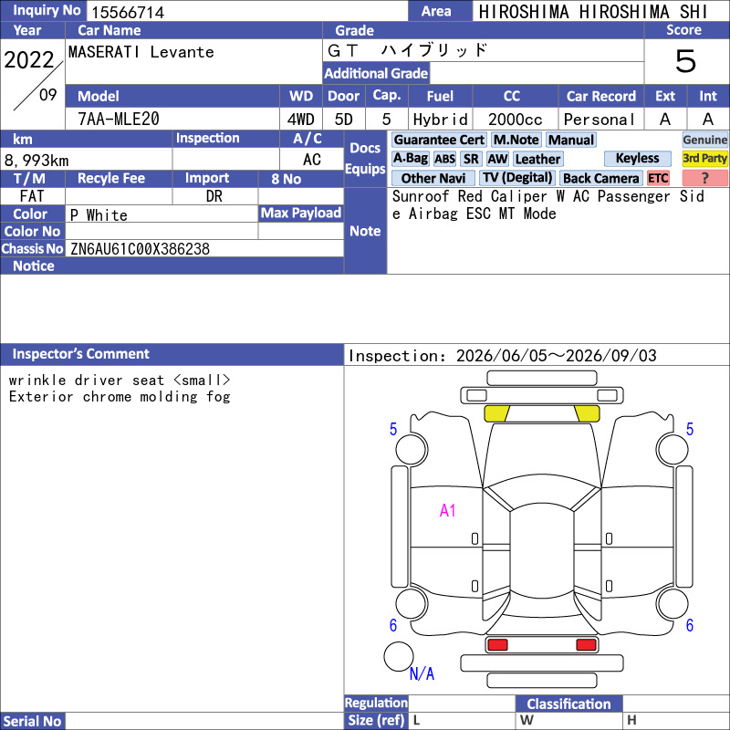Click the AC air conditioning value

pos(312,160)
